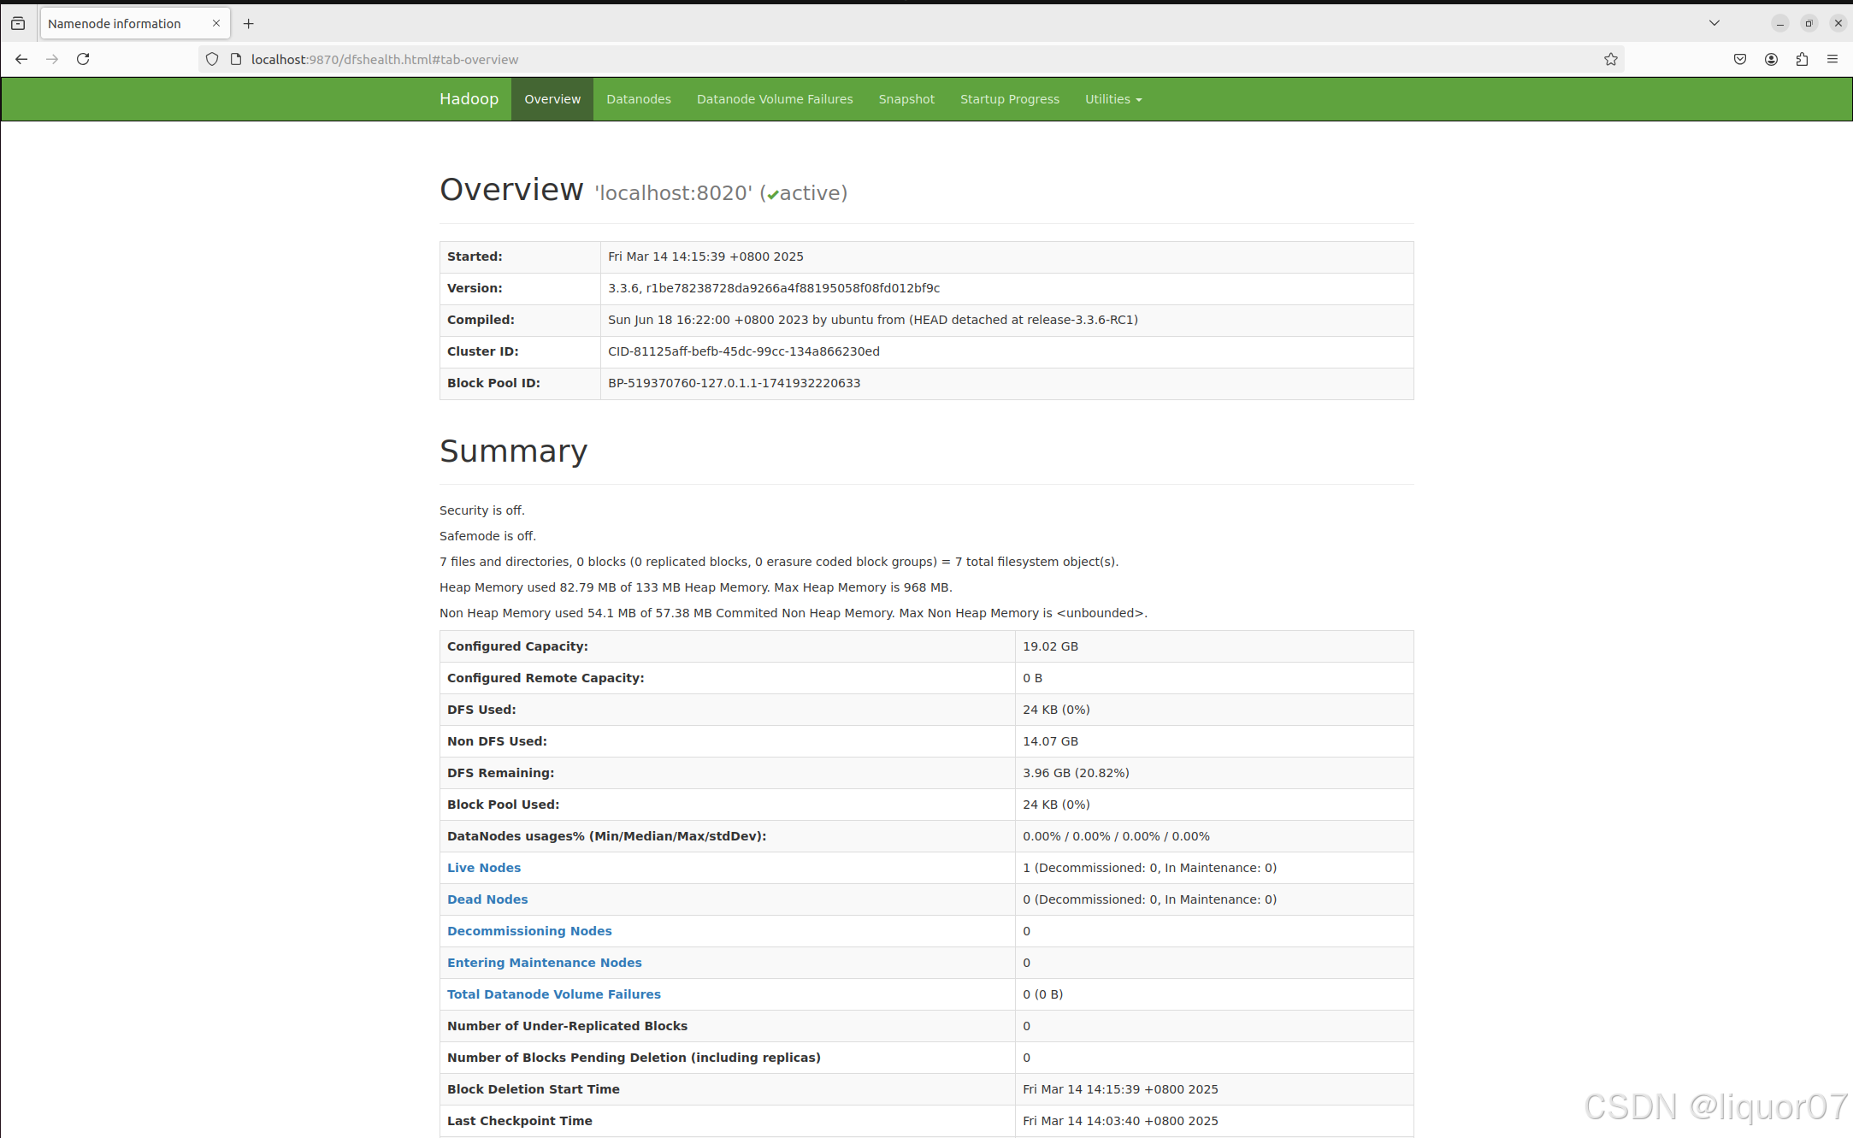Open the extensions puzzle icon

[1802, 59]
